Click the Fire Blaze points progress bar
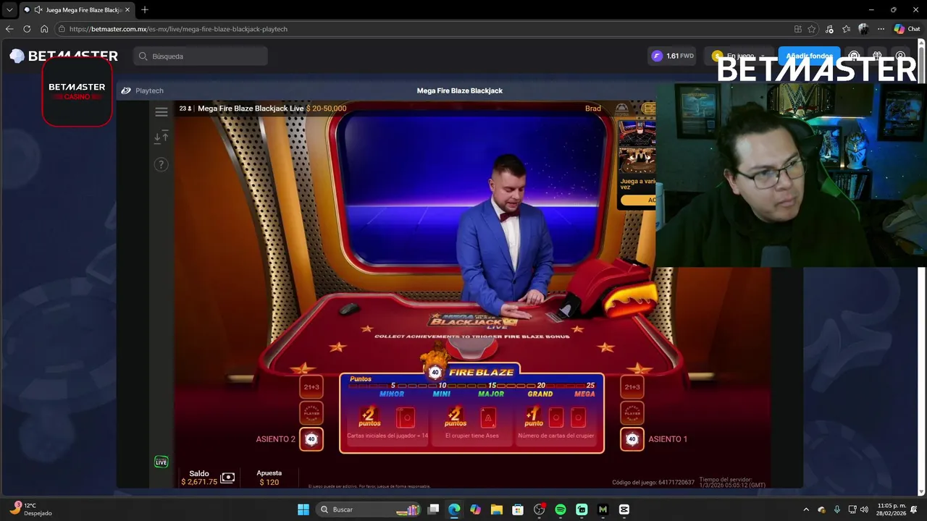The width and height of the screenshot is (927, 521). point(471,386)
